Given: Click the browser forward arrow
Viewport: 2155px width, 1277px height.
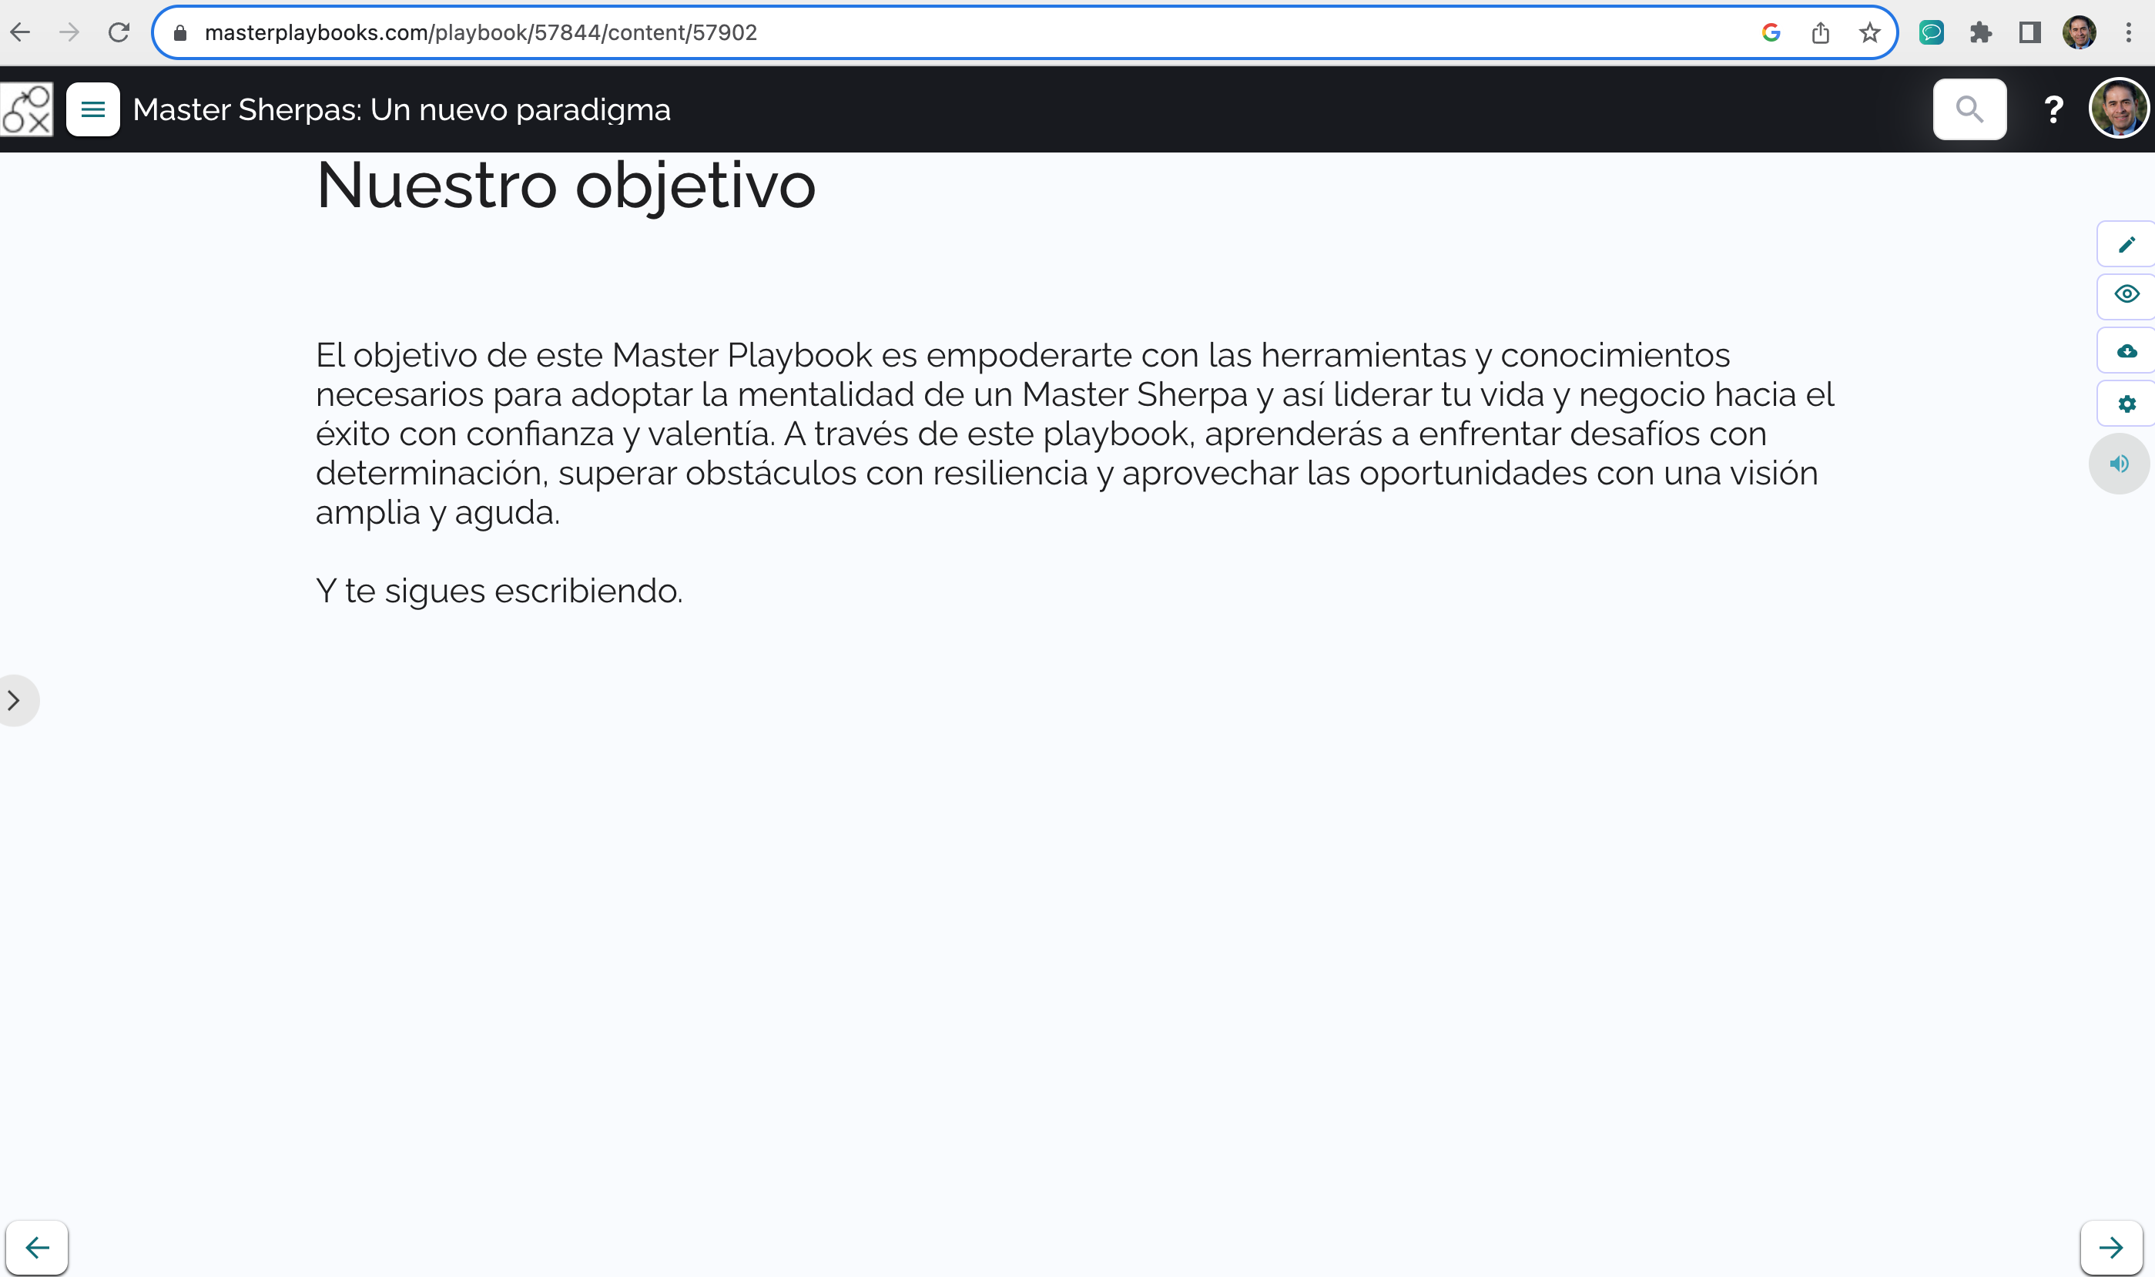Looking at the screenshot, I should [69, 32].
